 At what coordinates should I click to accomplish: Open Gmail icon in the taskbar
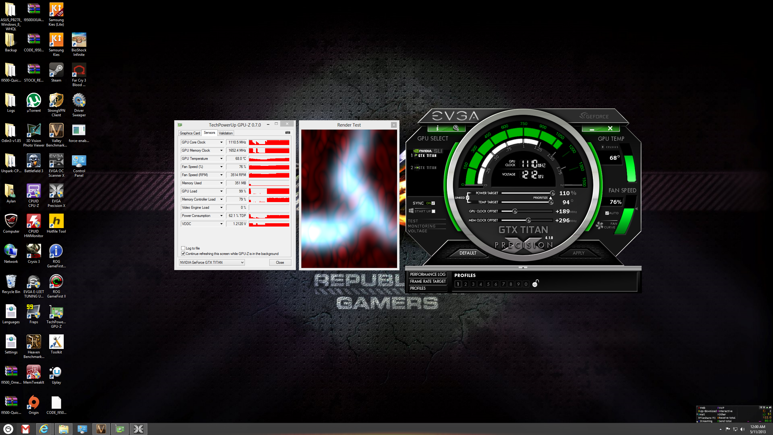(x=26, y=429)
